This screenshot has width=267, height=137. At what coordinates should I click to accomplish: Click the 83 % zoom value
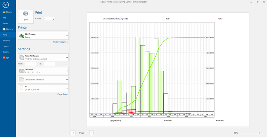point(236,133)
